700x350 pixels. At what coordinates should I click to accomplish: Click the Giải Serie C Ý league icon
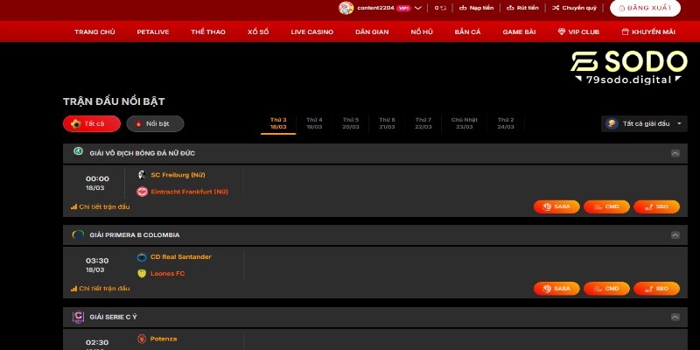coord(79,316)
